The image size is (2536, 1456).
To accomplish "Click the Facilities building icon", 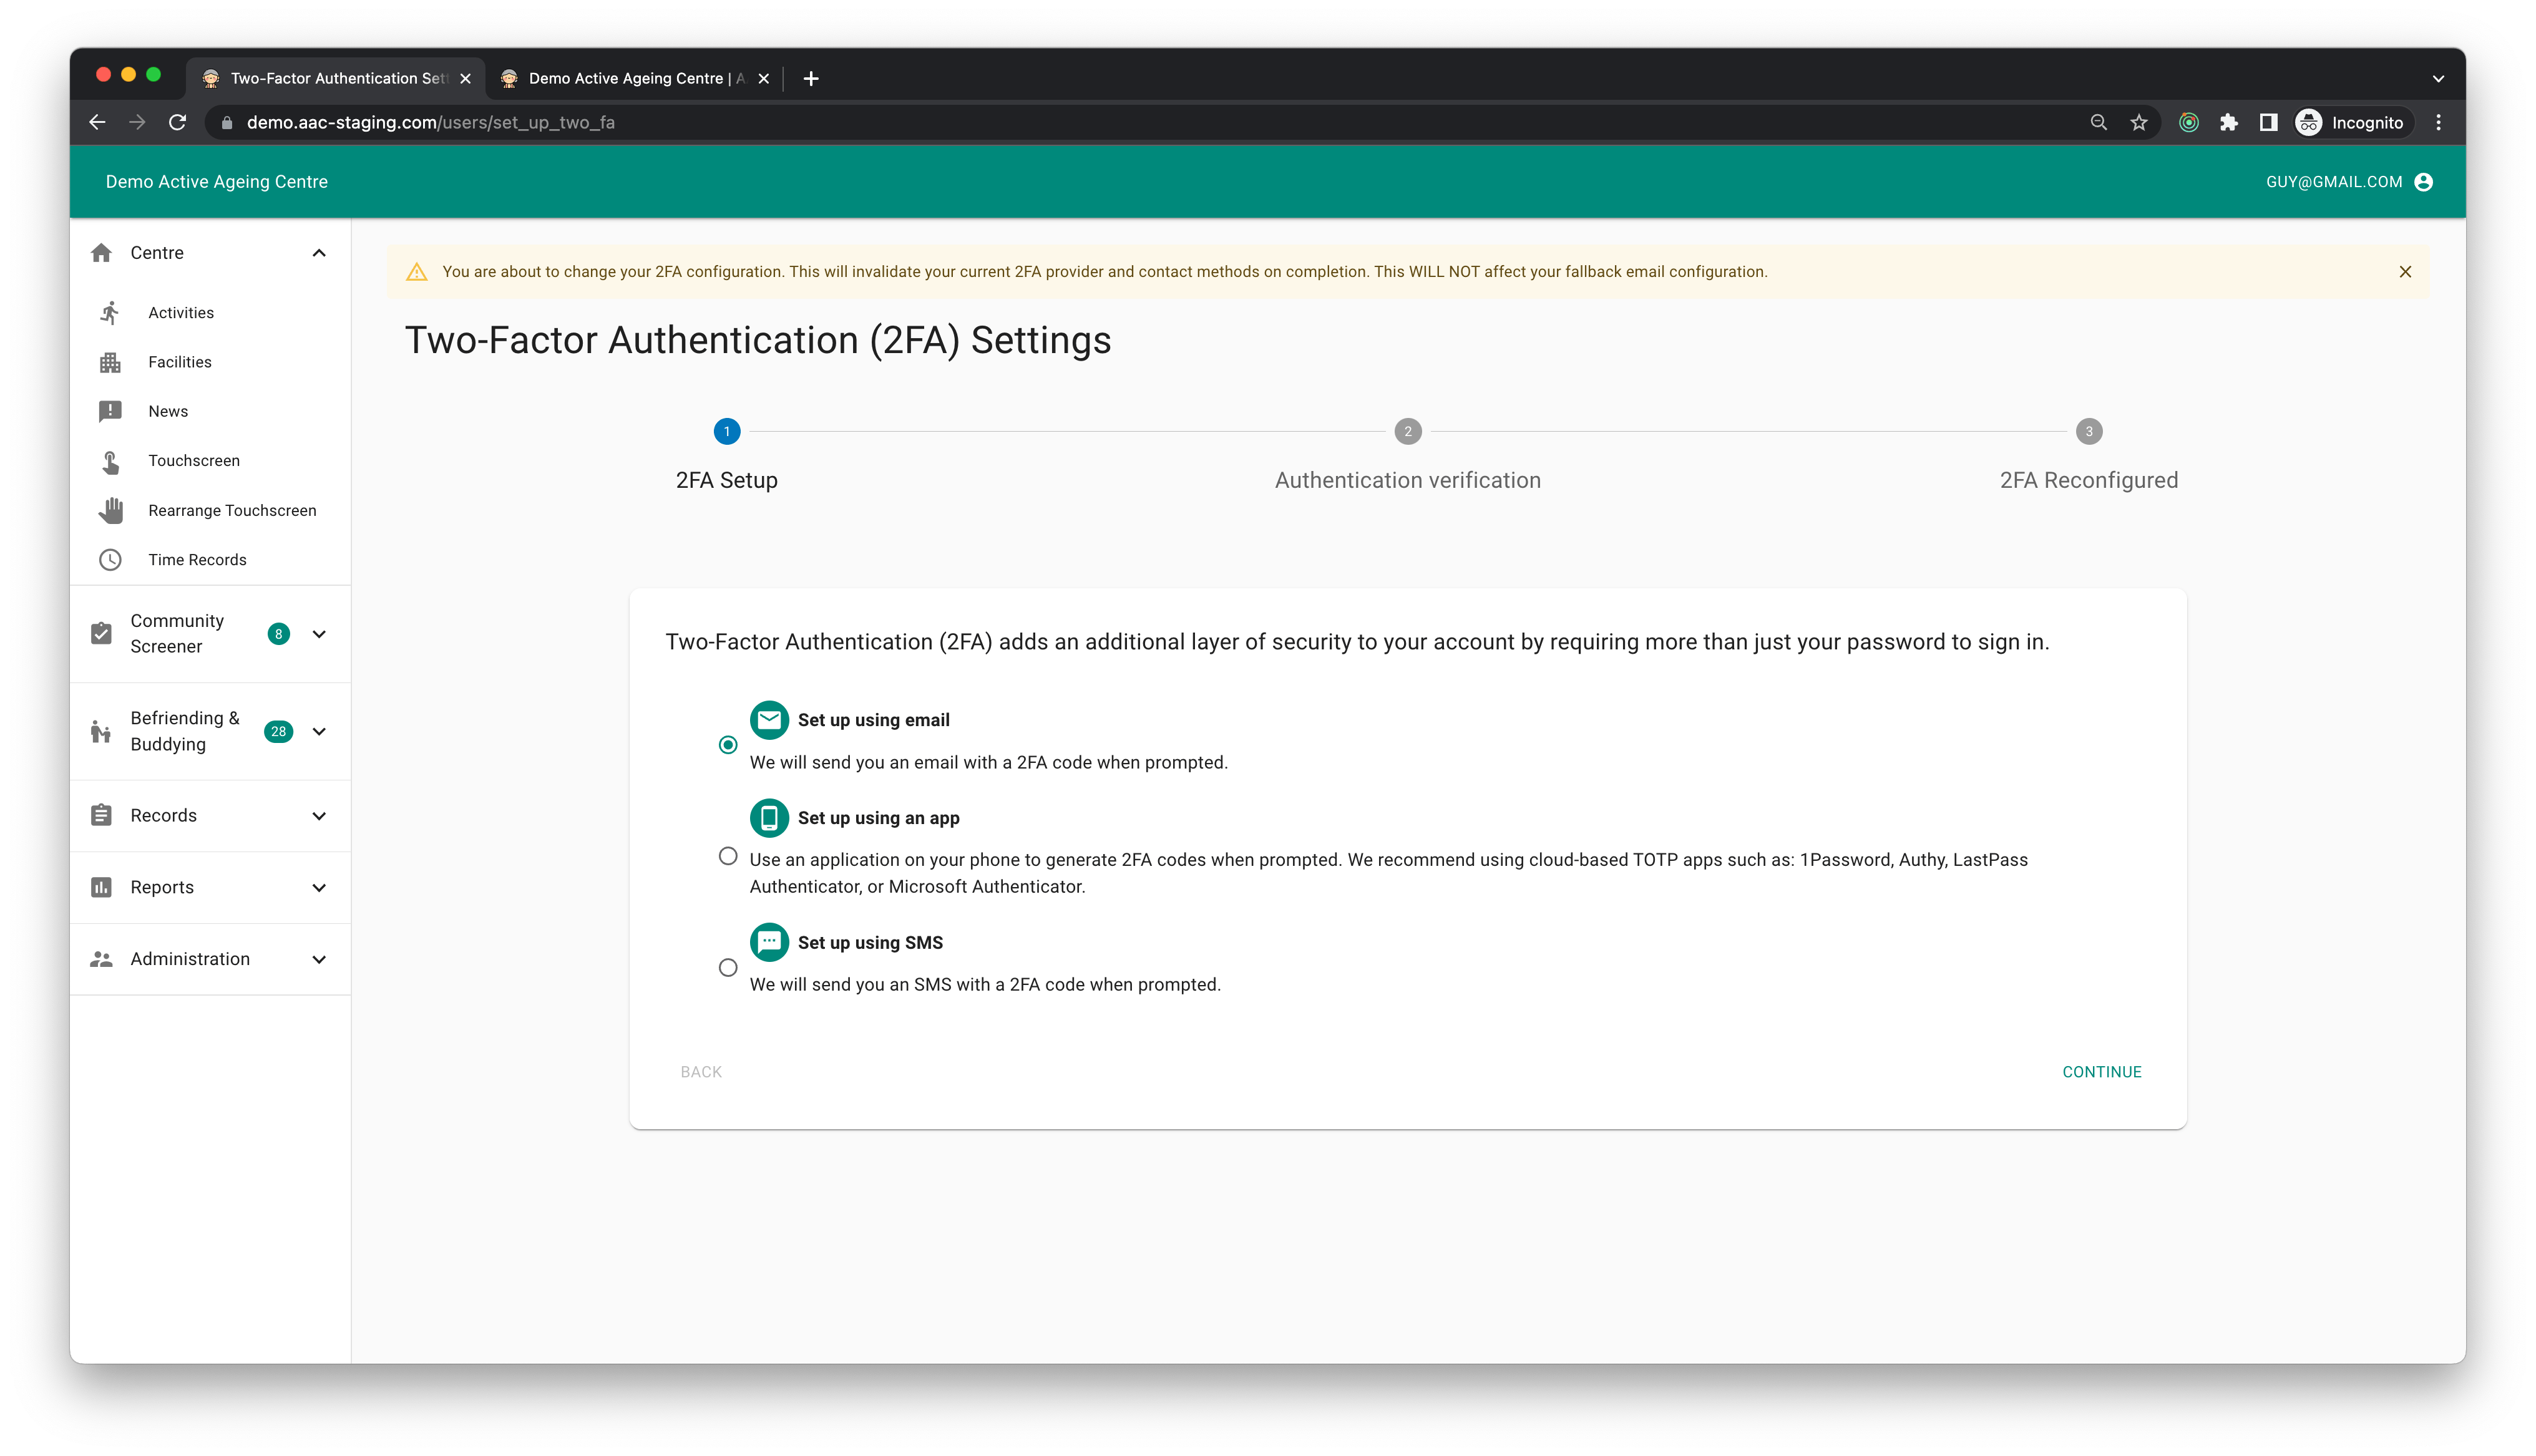I will point(110,362).
